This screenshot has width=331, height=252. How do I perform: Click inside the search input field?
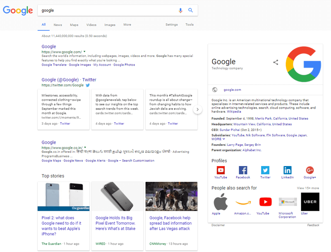[x=103, y=9]
